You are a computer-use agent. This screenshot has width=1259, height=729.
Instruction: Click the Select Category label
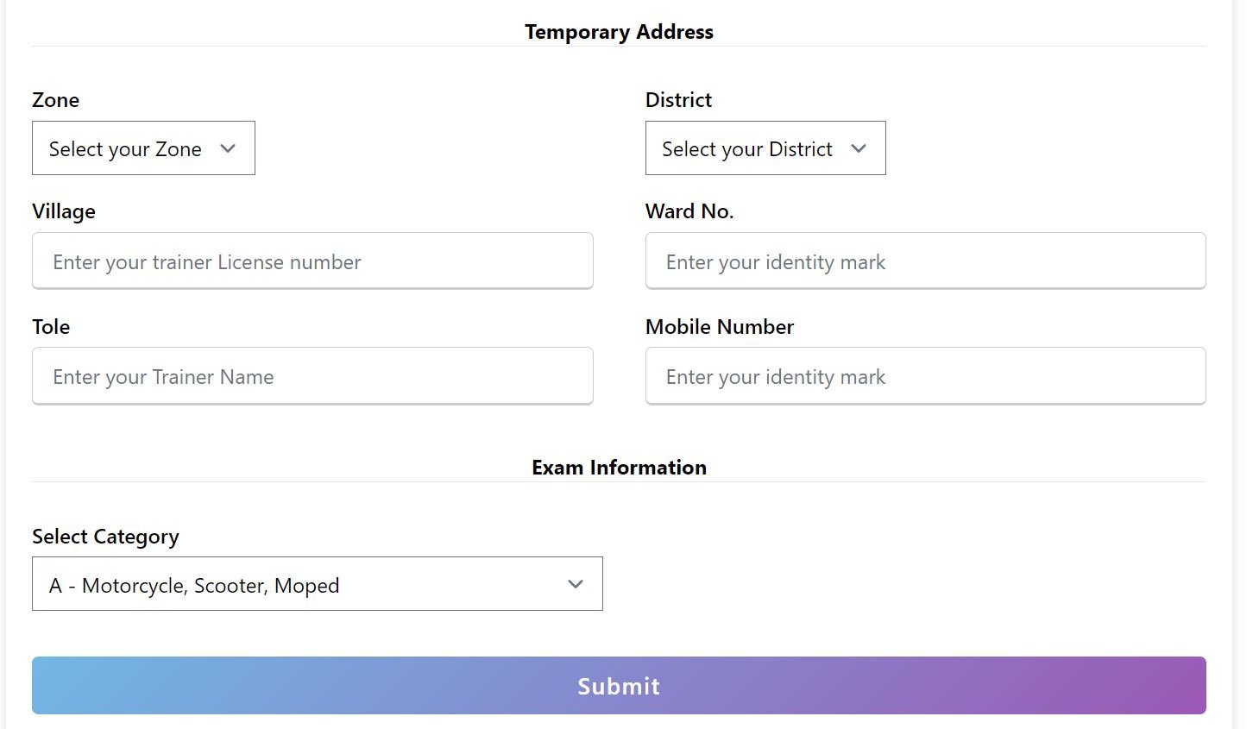pyautogui.click(x=105, y=537)
